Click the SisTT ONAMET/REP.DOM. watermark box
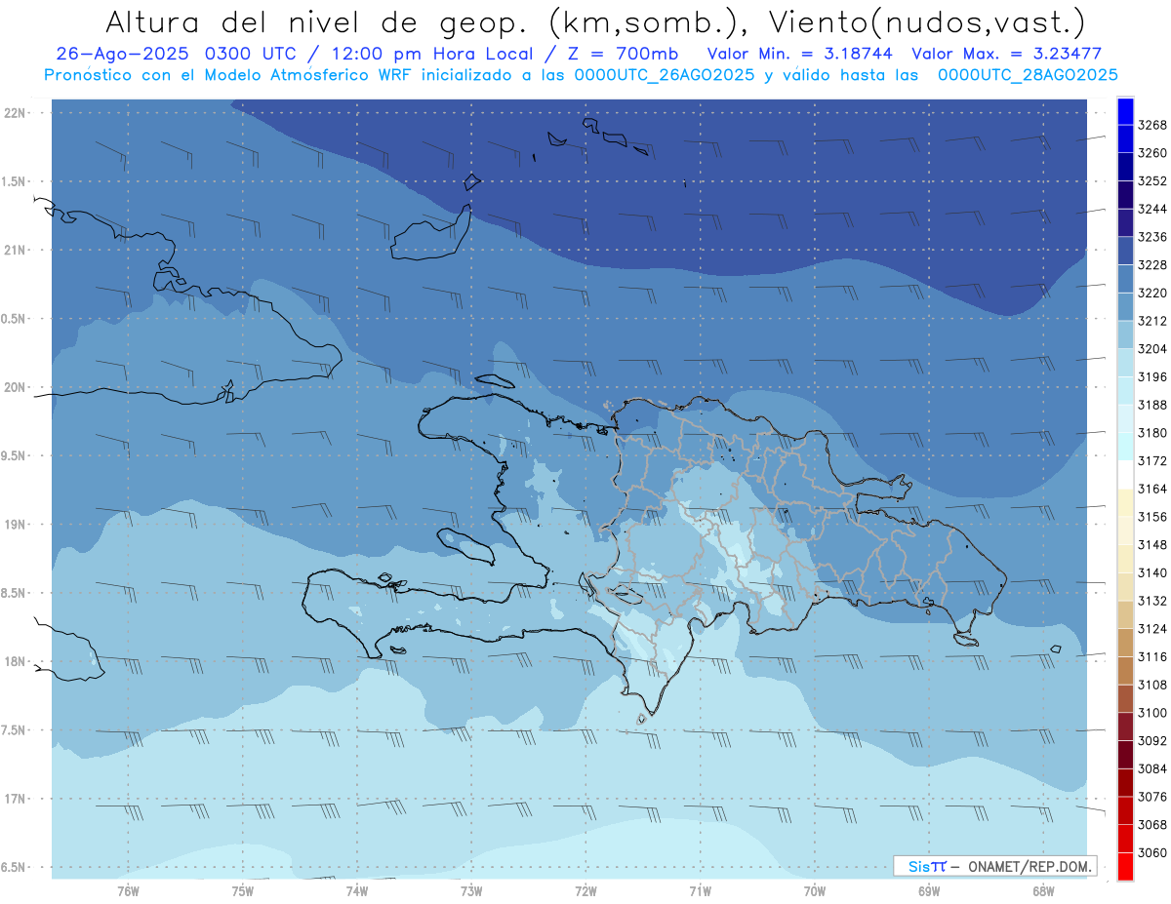The height and width of the screenshot is (904, 1171). click(x=994, y=866)
